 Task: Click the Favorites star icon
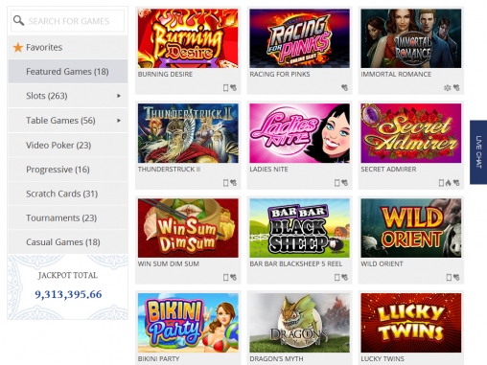(18, 48)
